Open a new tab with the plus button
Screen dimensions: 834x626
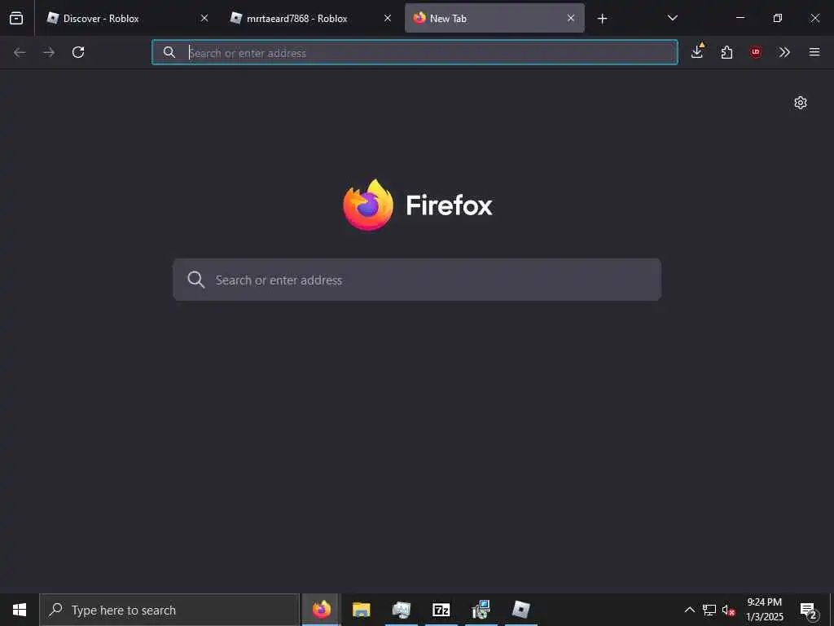602,19
